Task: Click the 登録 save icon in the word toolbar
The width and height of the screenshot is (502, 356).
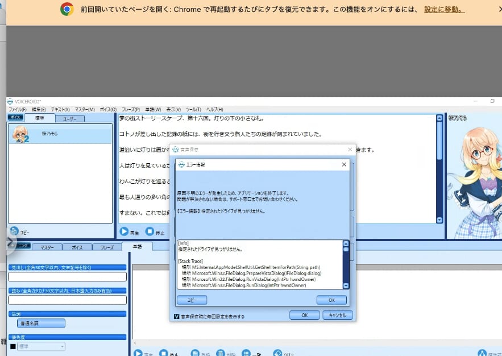Action: 195,353
